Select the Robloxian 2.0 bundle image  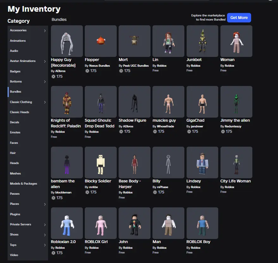[67, 223]
